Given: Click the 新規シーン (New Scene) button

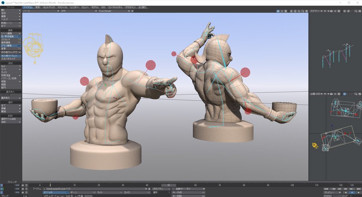Looking at the screenshot, I should [11, 23].
